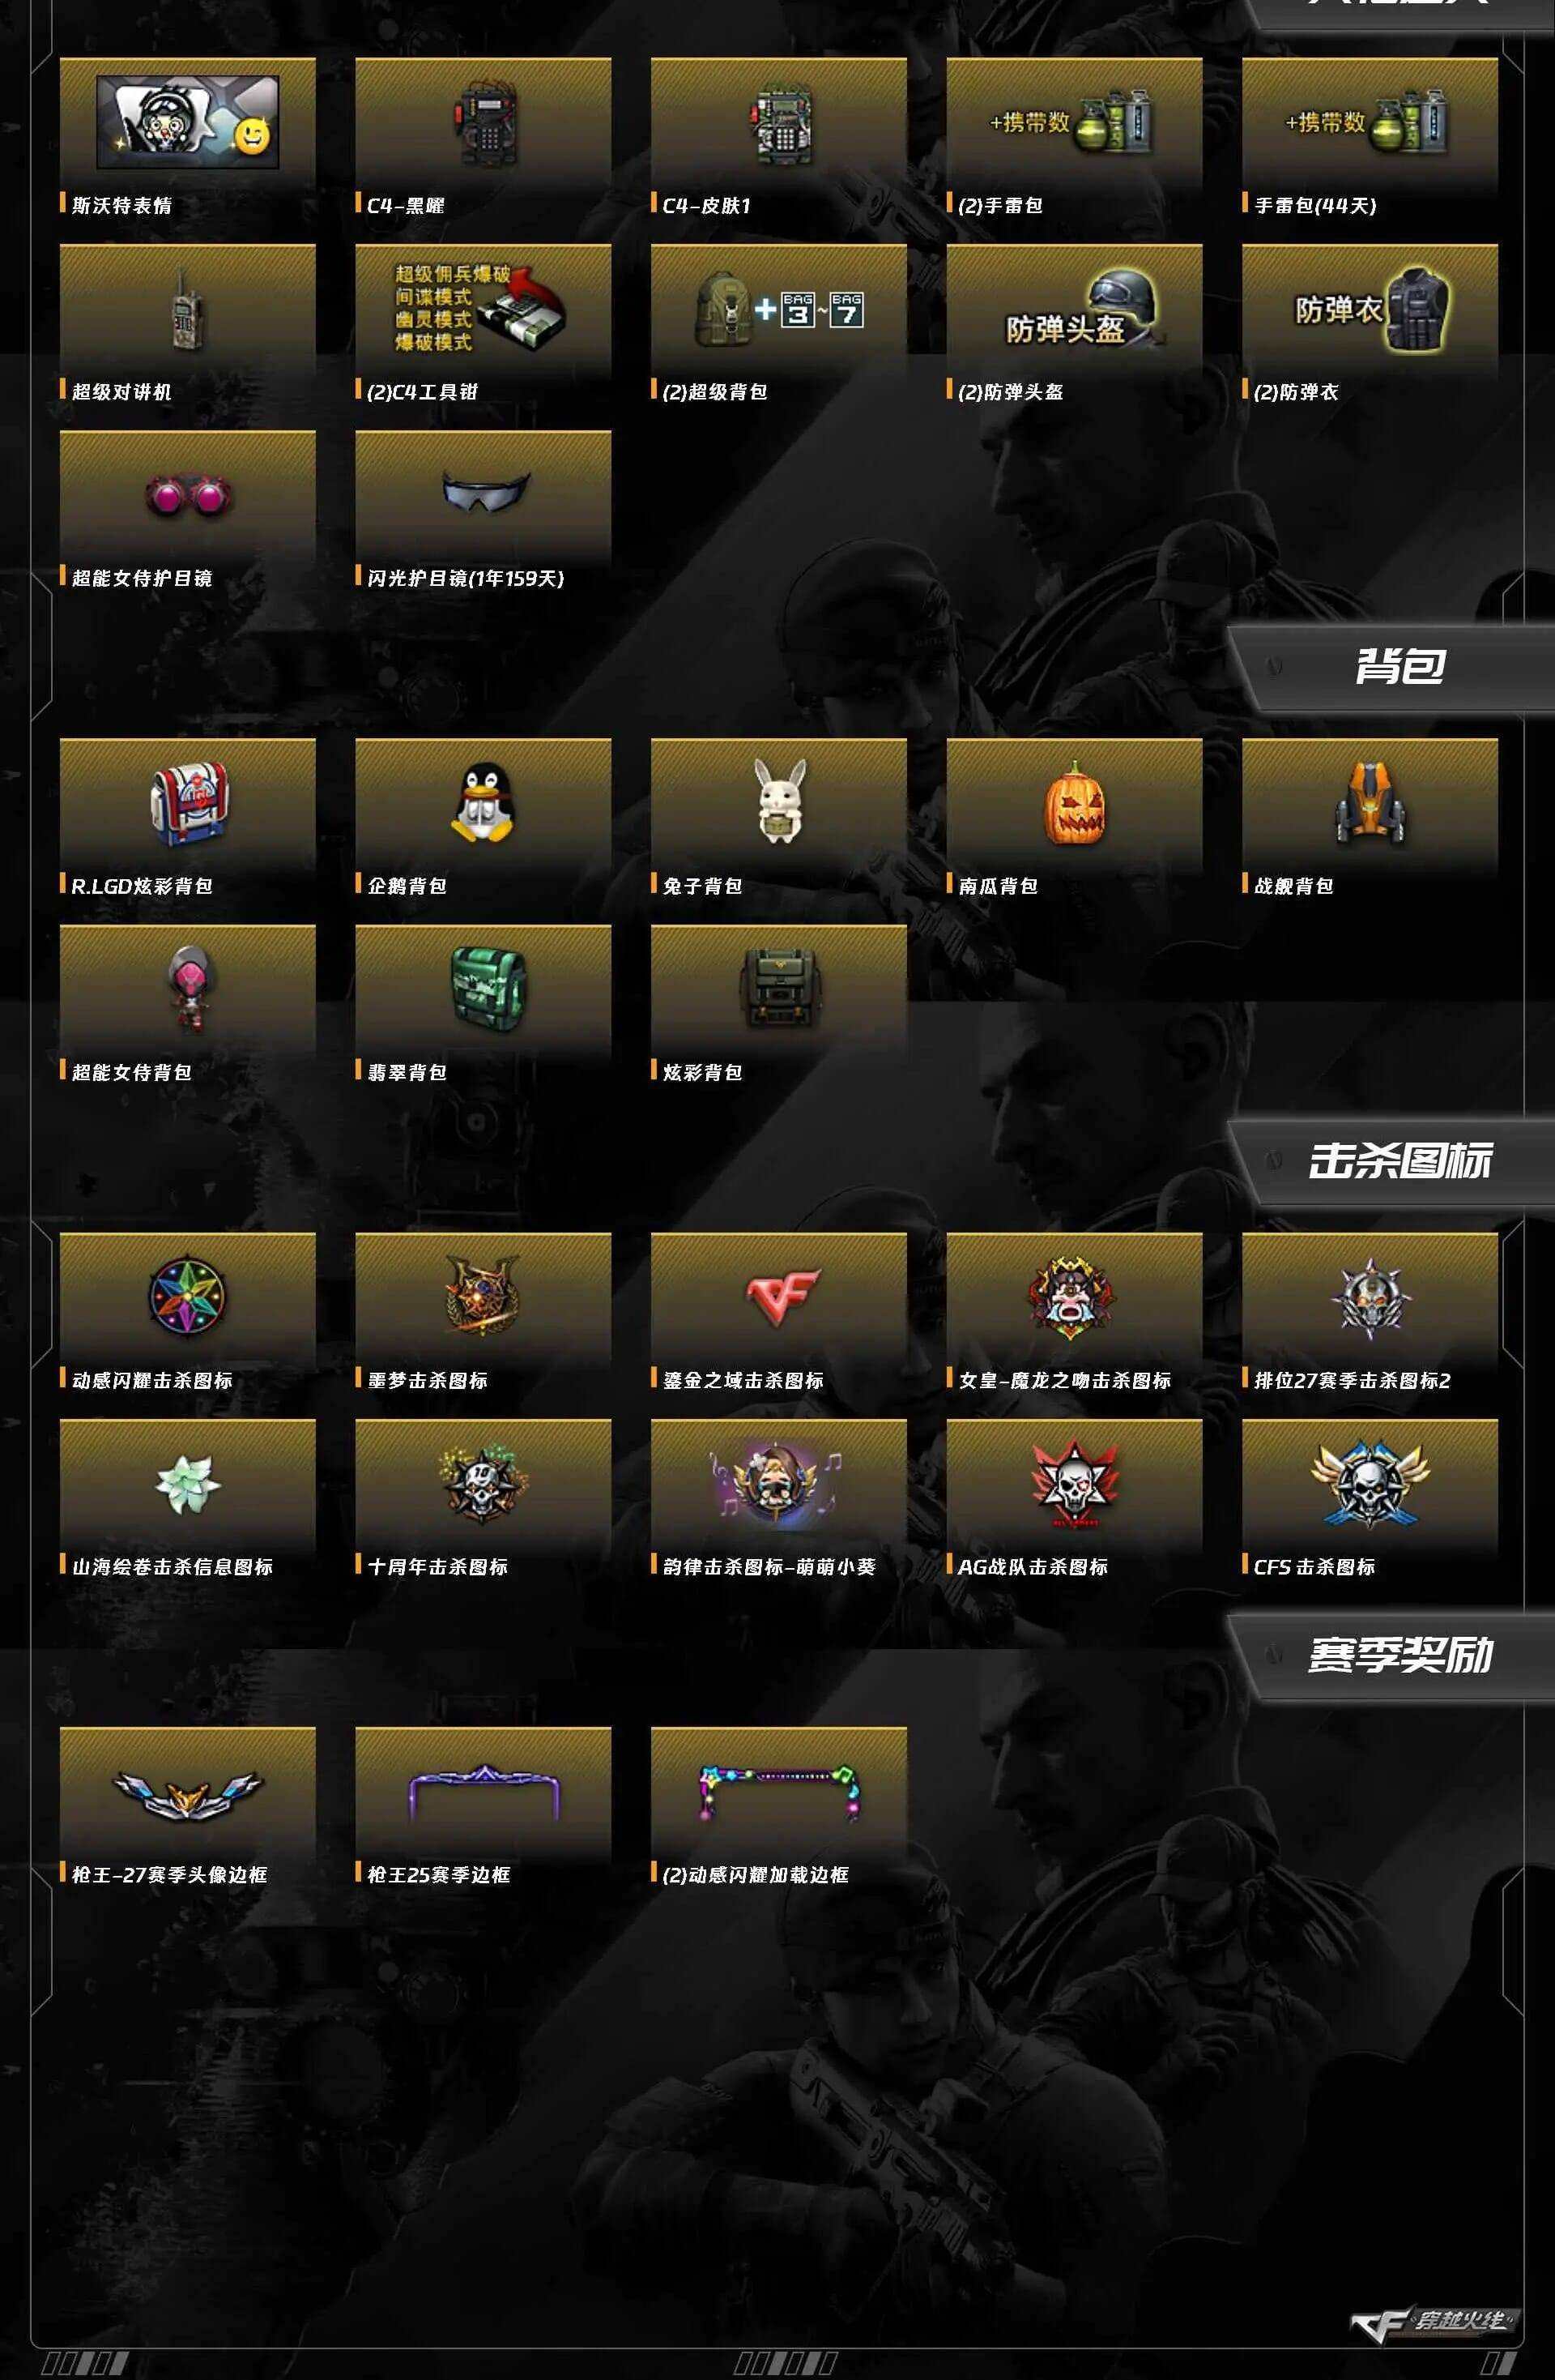Click the 企鹅背包 penguin icon
Image resolution: width=1555 pixels, height=2380 pixels.
click(484, 803)
